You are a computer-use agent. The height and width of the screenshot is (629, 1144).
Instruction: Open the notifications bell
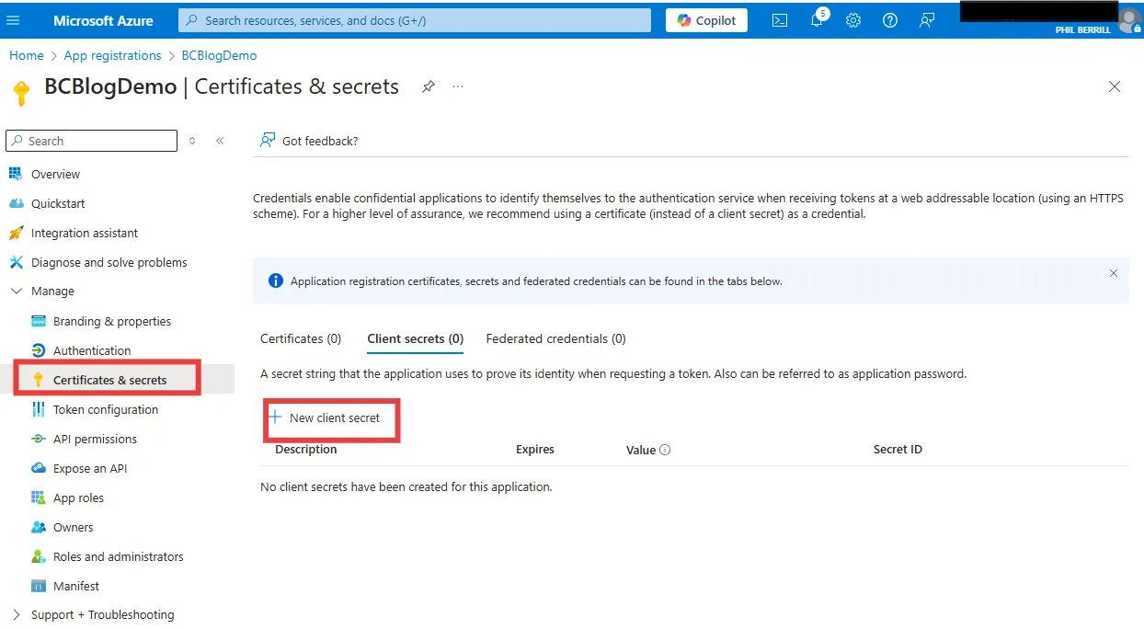[817, 20]
